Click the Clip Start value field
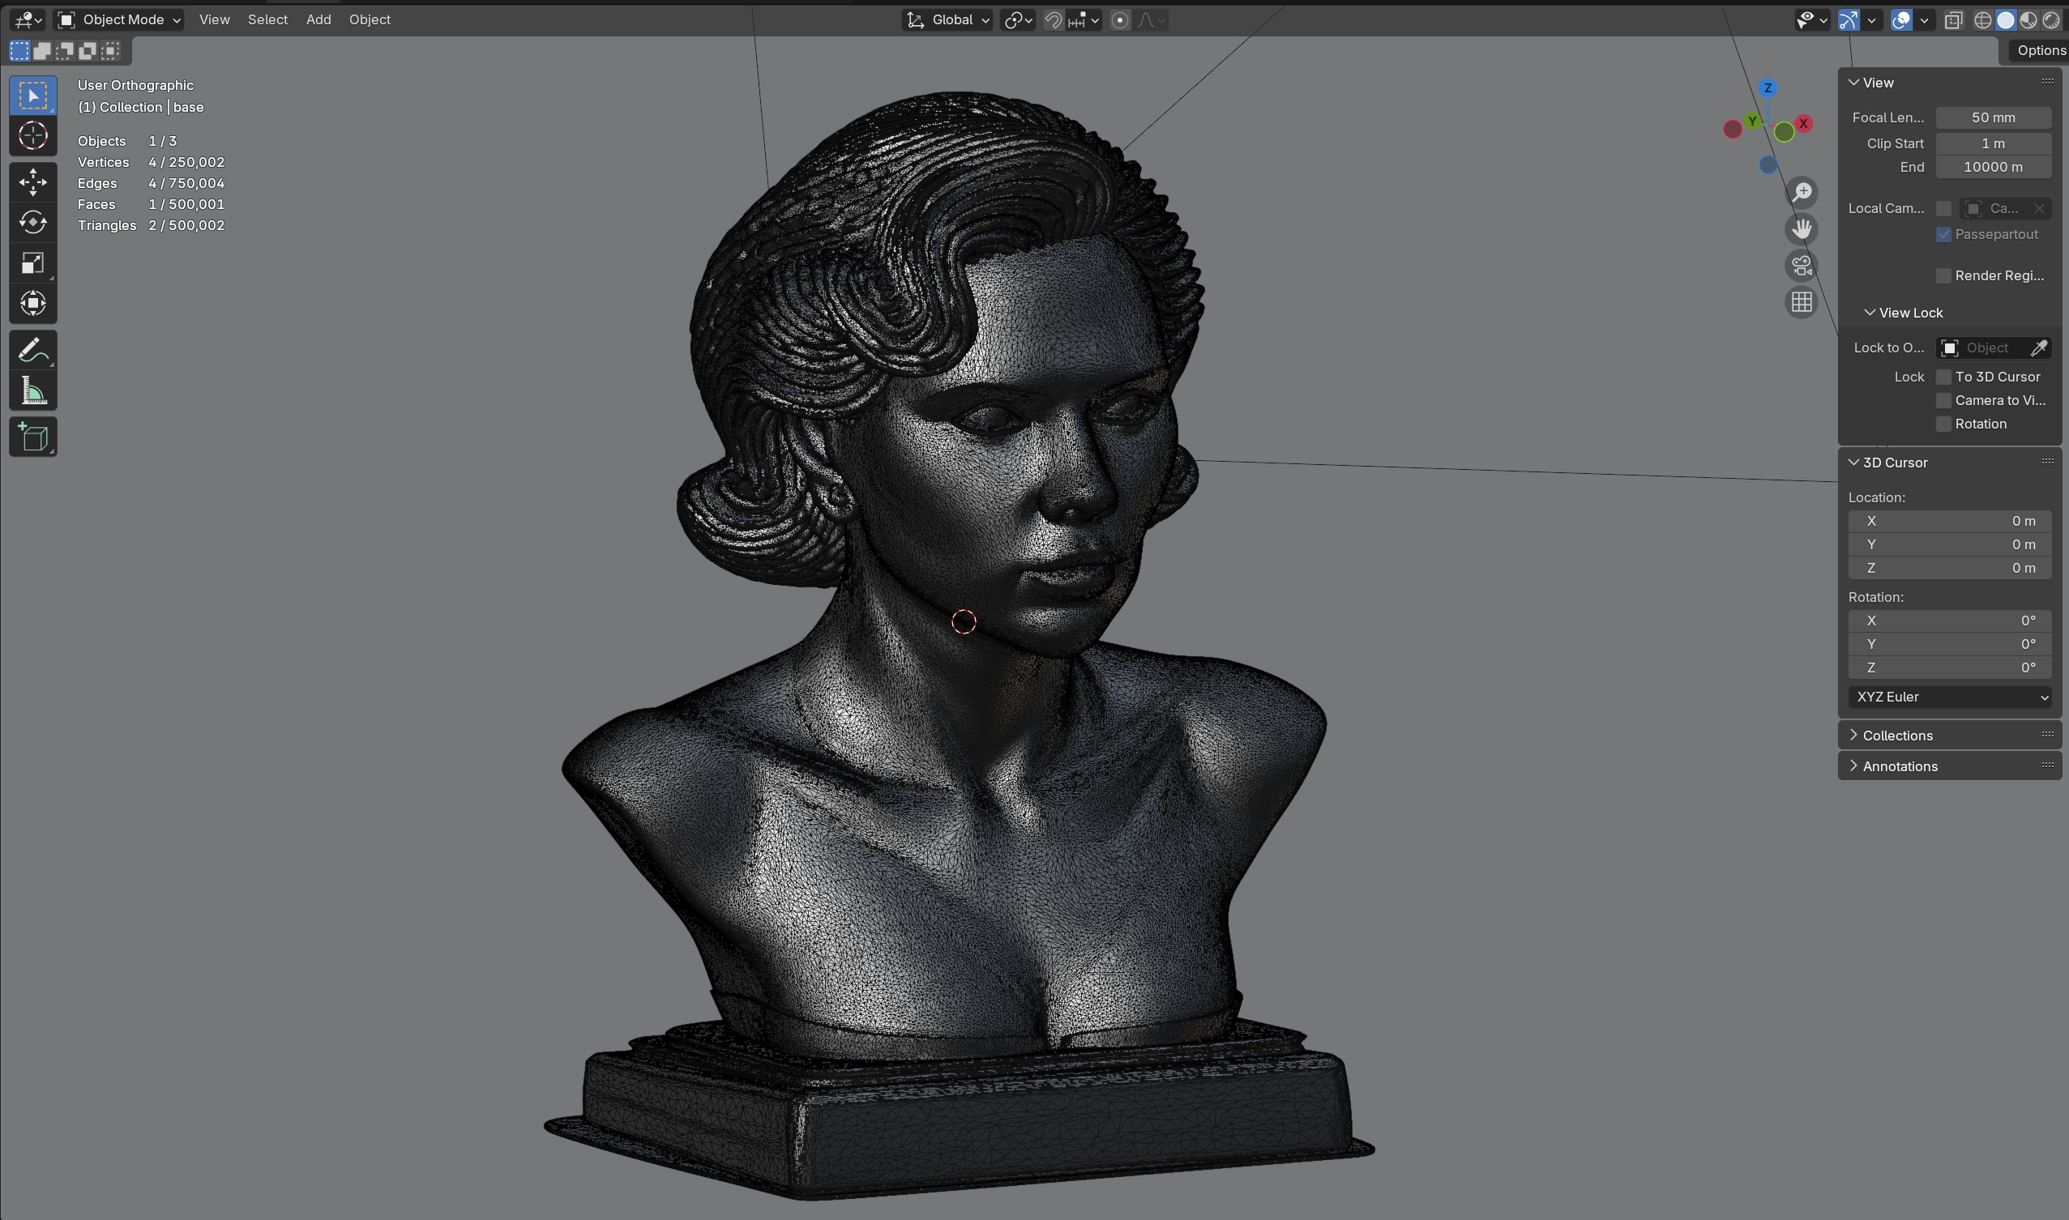This screenshot has height=1220, width=2069. pyautogui.click(x=1993, y=143)
